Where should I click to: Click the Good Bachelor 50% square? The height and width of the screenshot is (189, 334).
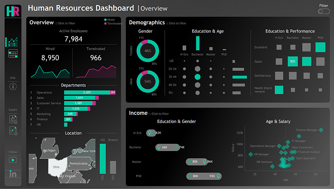(293, 62)
